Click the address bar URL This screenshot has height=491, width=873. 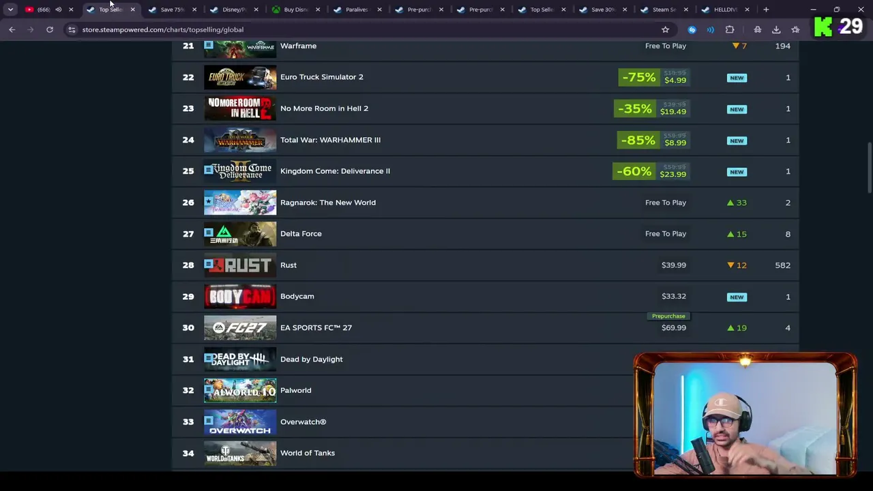coord(163,29)
